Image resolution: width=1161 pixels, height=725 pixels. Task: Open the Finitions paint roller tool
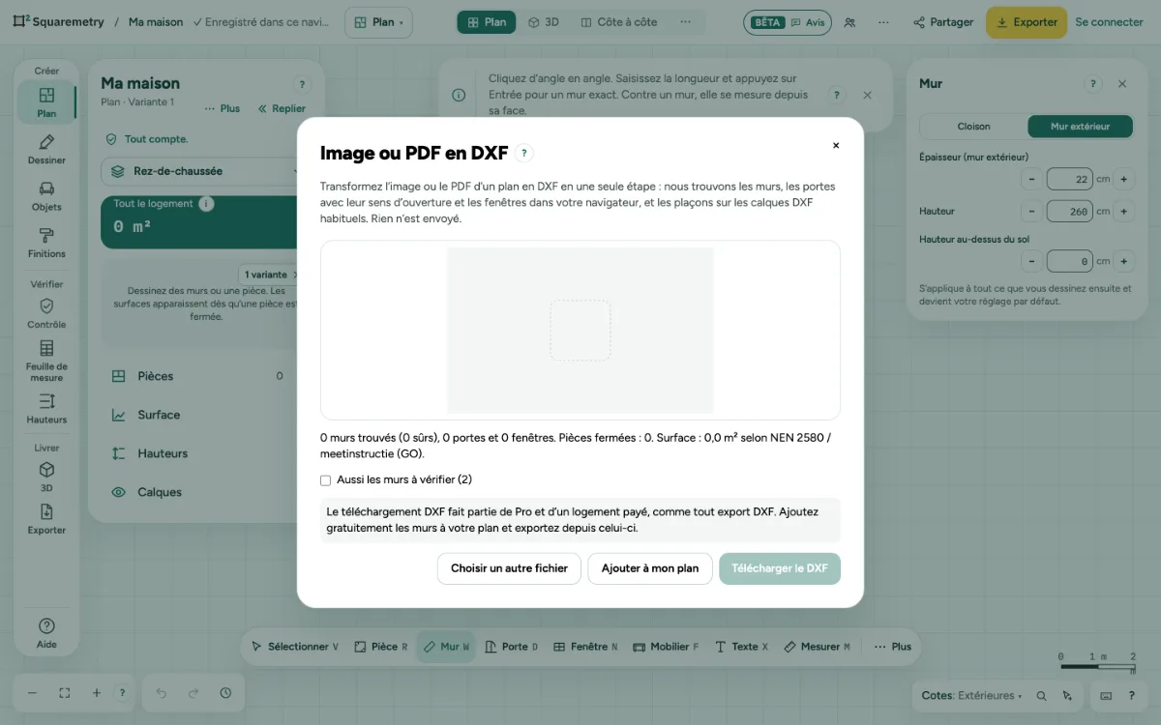click(x=46, y=243)
